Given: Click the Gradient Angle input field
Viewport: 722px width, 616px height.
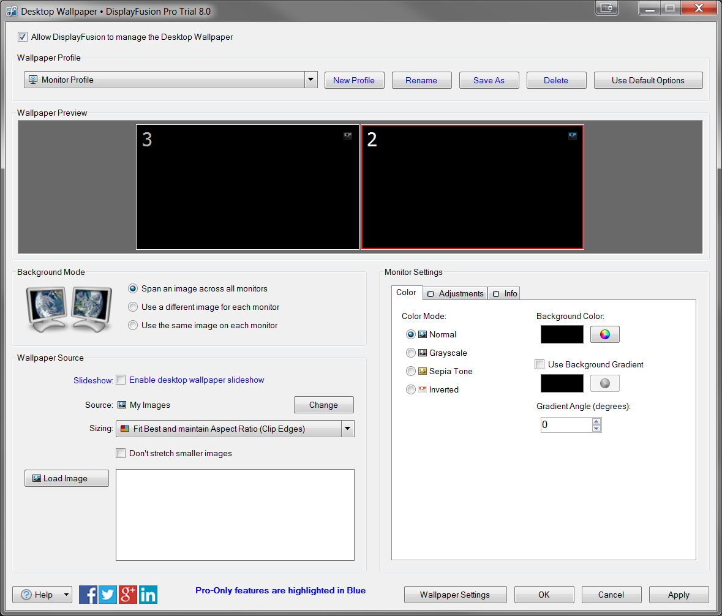Looking at the screenshot, I should tap(566, 425).
